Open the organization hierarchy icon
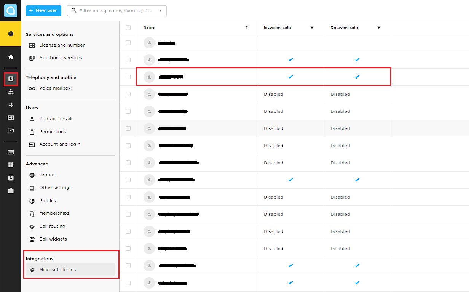The height and width of the screenshot is (292, 469). [x=11, y=92]
